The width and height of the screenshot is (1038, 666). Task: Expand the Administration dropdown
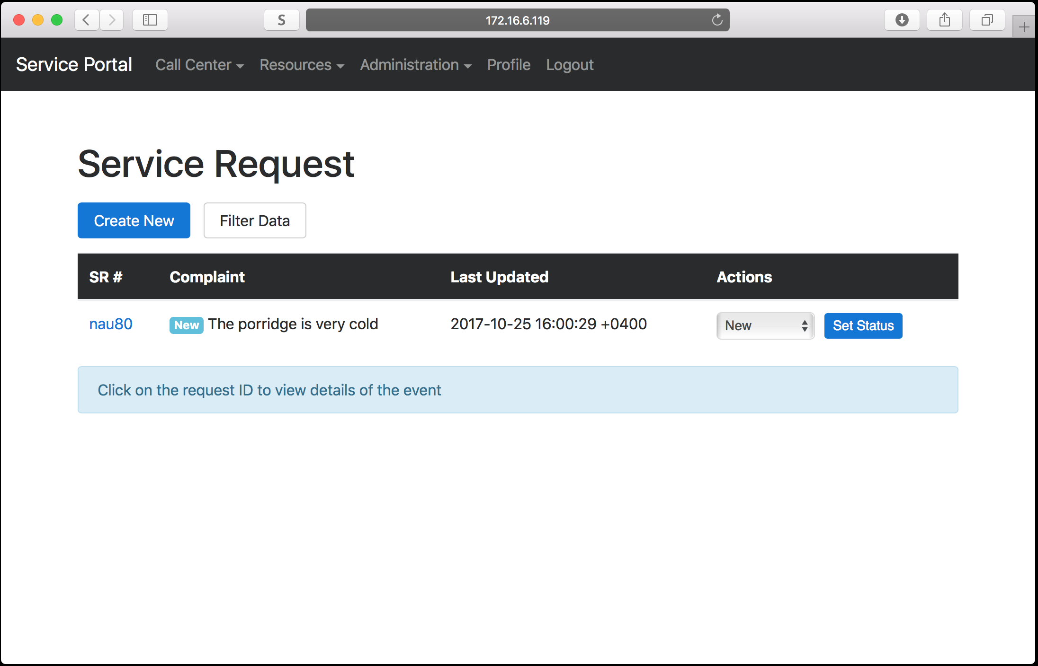coord(415,65)
